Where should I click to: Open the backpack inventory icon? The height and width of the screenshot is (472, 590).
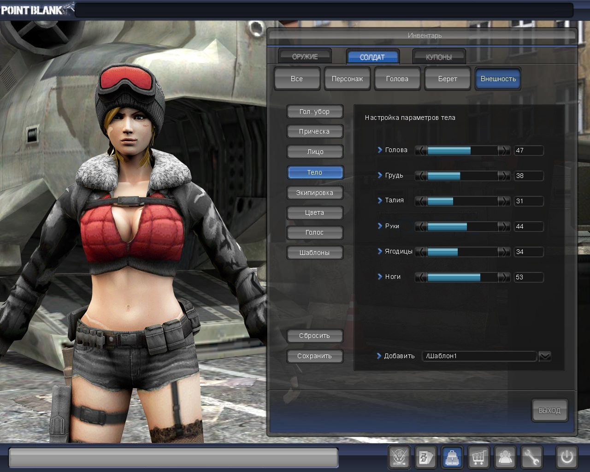pyautogui.click(x=452, y=457)
